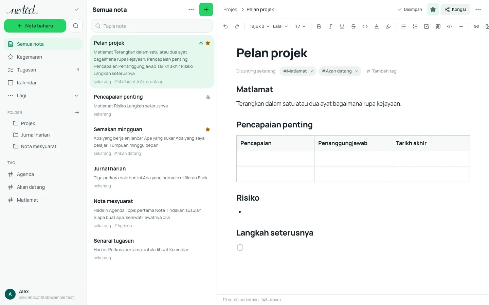Image resolution: width=489 pixels, height=305 pixels.
Task: Toggle star on Pelan projek note card
Action: (208, 43)
